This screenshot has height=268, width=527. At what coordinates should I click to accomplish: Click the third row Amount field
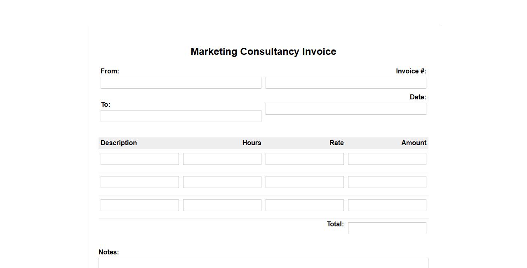387,205
